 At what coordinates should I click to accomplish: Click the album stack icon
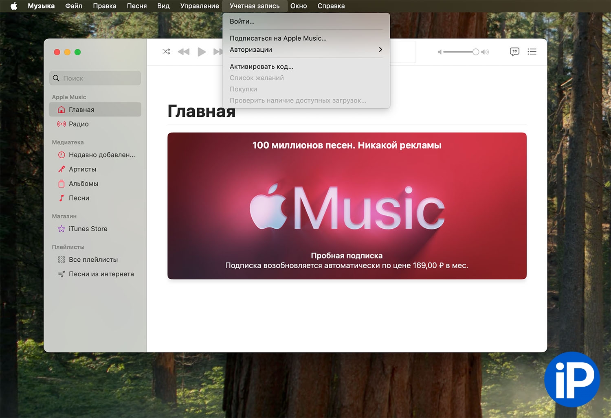coord(62,184)
